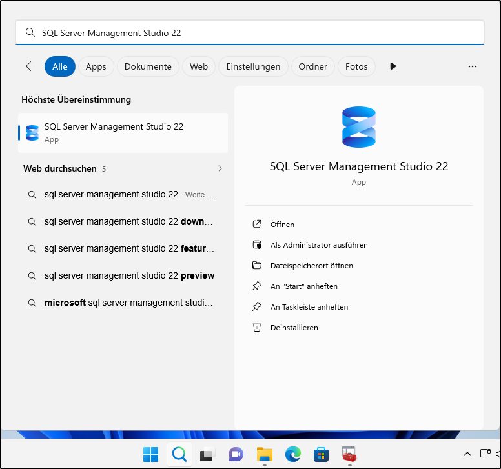Choose An Taskleiste anheften
Screen dimensions: 501x469
pos(309,307)
